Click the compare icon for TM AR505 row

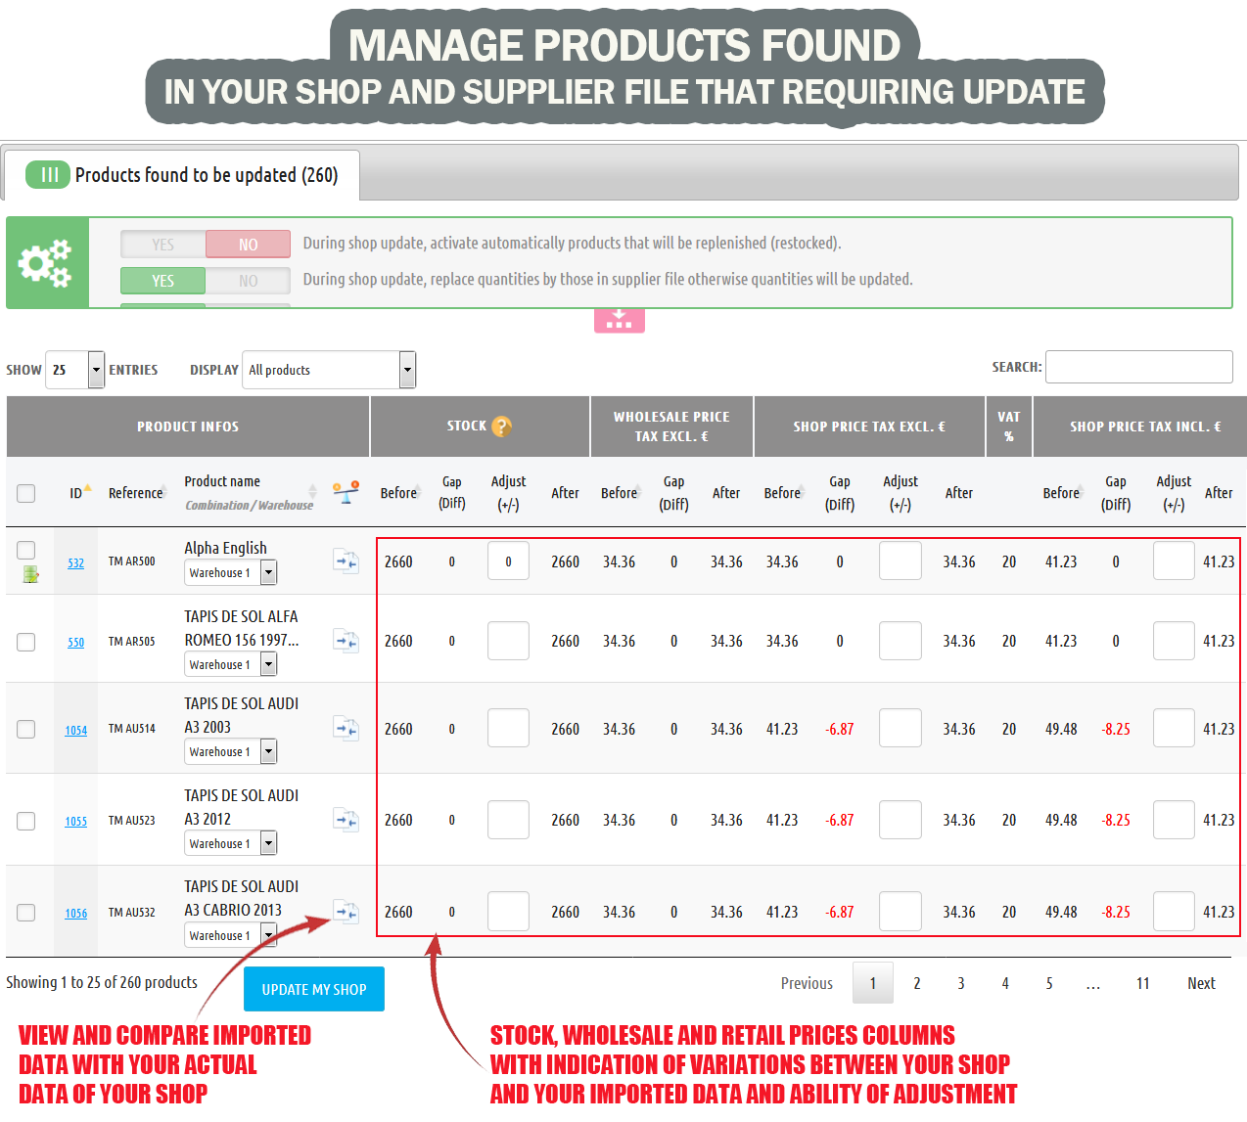pos(346,641)
